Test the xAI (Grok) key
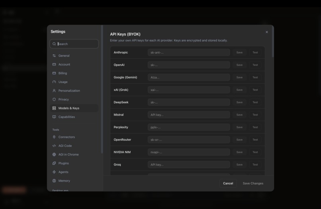The width and height of the screenshot is (321, 209). [x=255, y=90]
